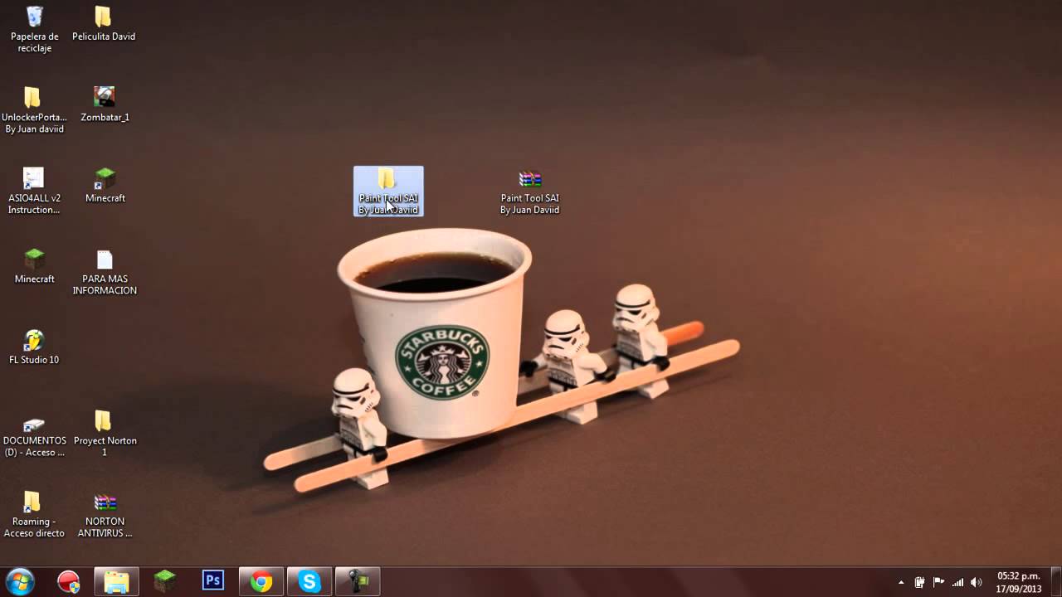Image resolution: width=1062 pixels, height=597 pixels.
Task: Click the Show desktop button
Action: click(x=1055, y=582)
